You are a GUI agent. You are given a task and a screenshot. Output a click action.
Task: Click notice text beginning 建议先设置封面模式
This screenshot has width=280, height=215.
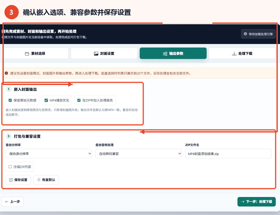point(100,73)
